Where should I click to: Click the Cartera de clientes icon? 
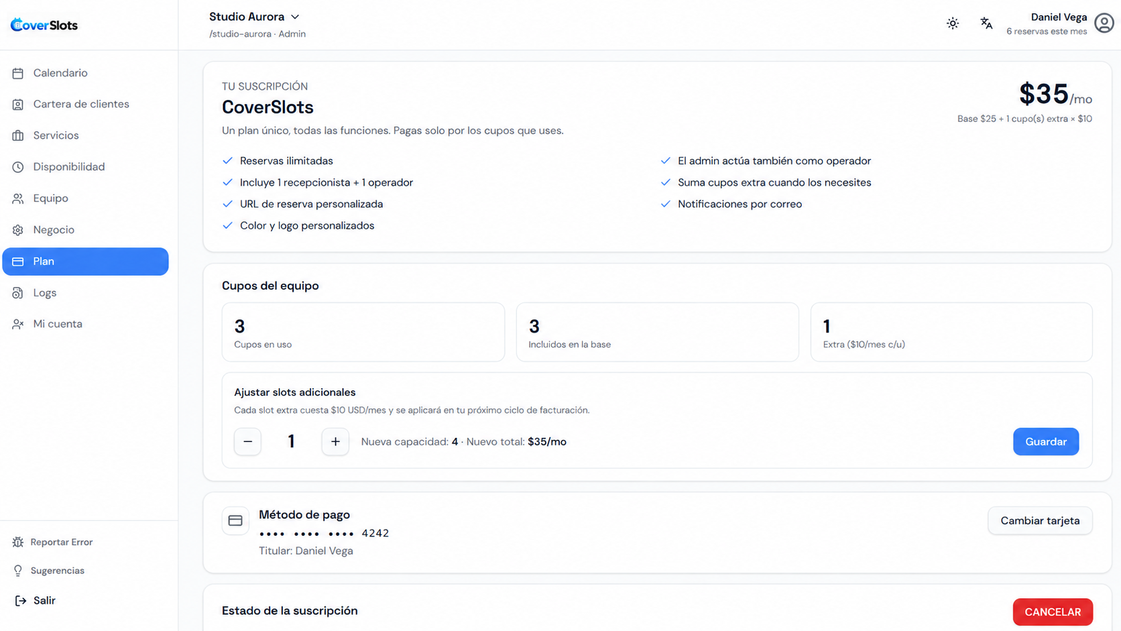(18, 105)
